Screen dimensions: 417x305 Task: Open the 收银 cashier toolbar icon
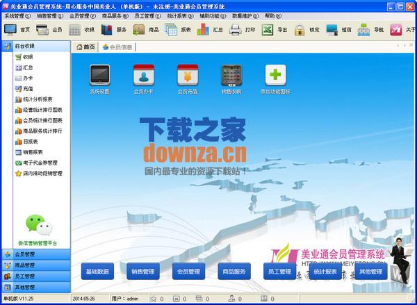coord(74,30)
